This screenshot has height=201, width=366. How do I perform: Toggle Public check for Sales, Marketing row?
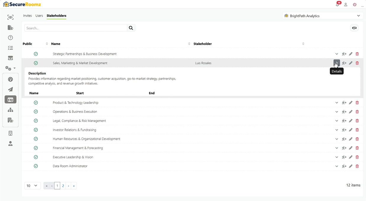[36, 63]
